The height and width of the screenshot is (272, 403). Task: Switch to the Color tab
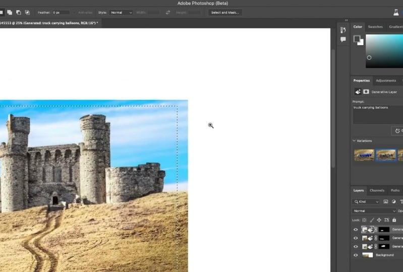(358, 27)
